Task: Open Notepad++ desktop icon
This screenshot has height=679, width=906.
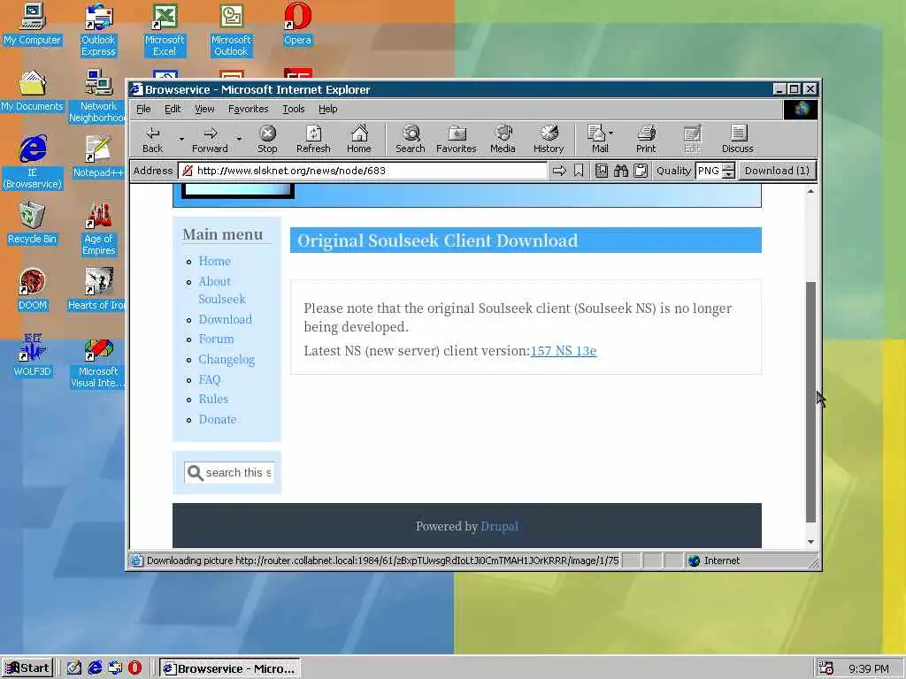Action: coord(98,156)
